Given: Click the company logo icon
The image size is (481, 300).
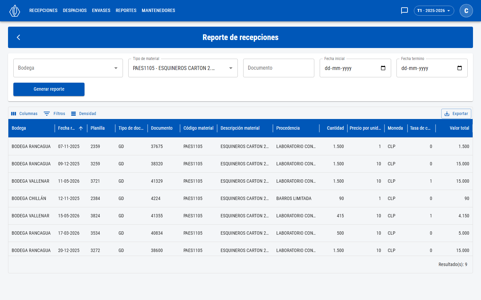Looking at the screenshot, I should (x=15, y=11).
